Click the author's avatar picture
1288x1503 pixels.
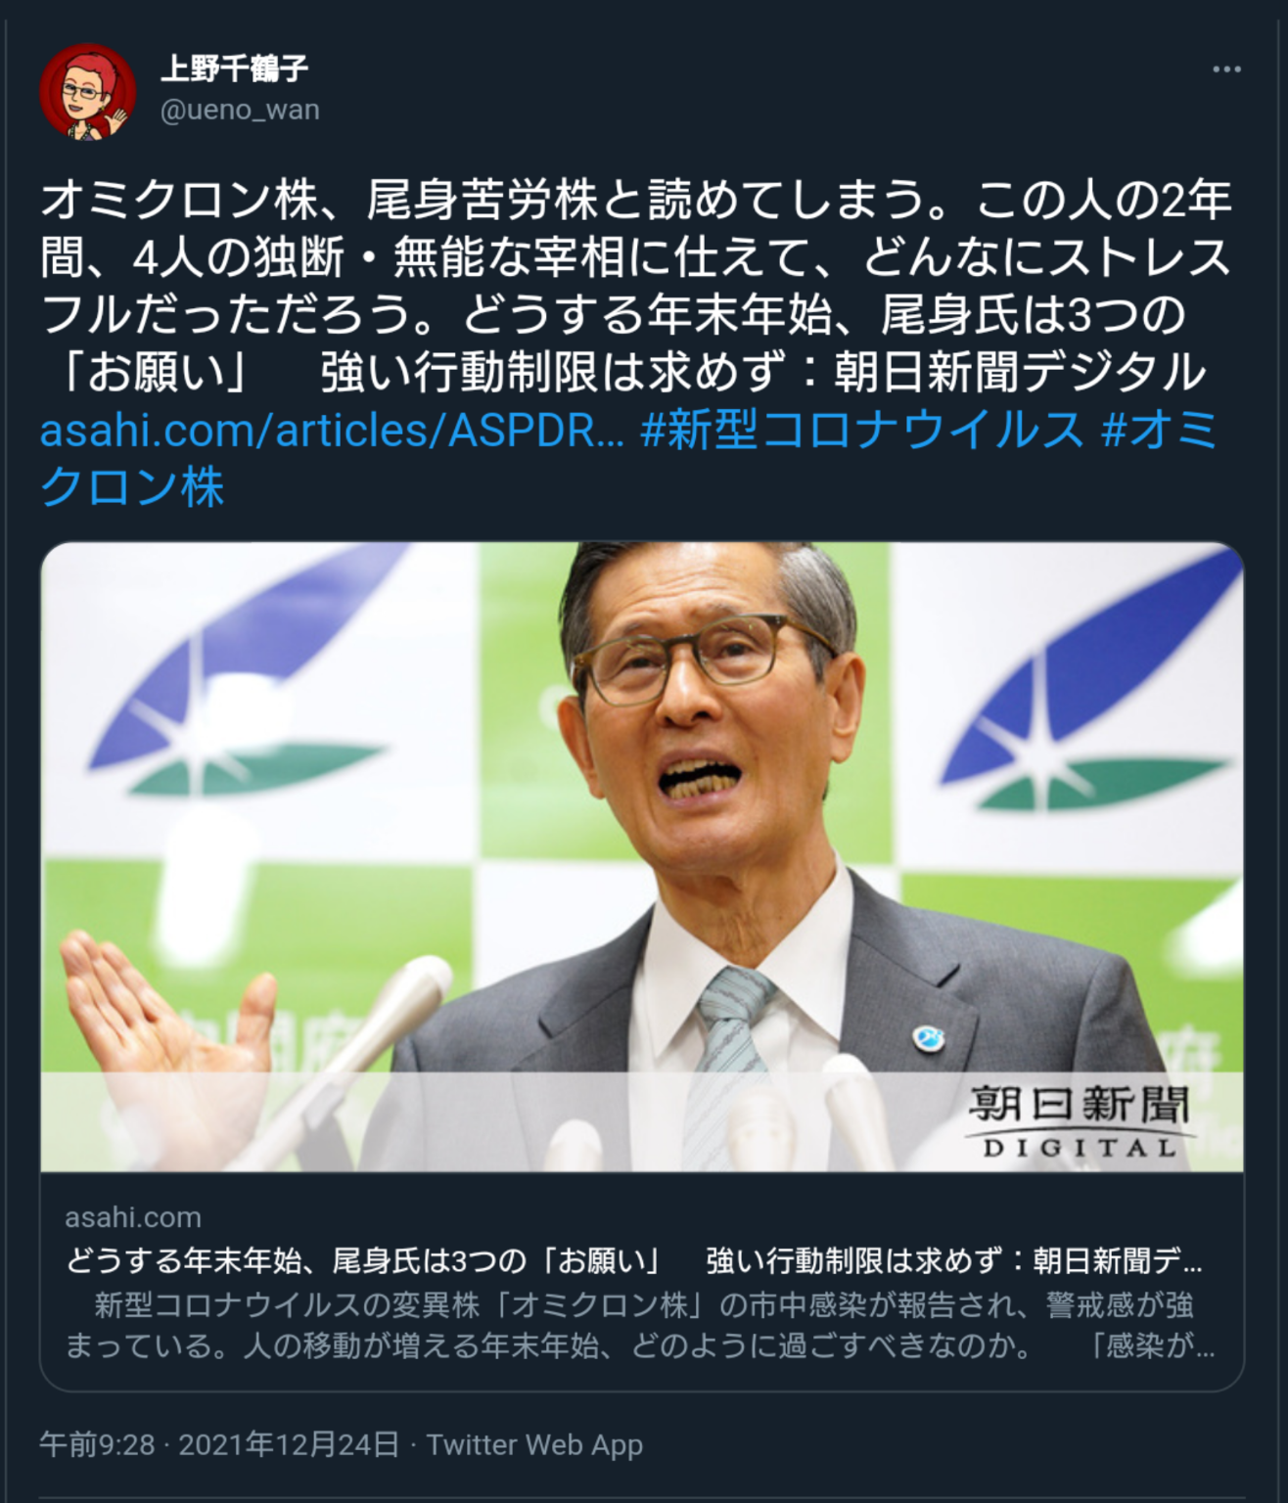click(87, 91)
